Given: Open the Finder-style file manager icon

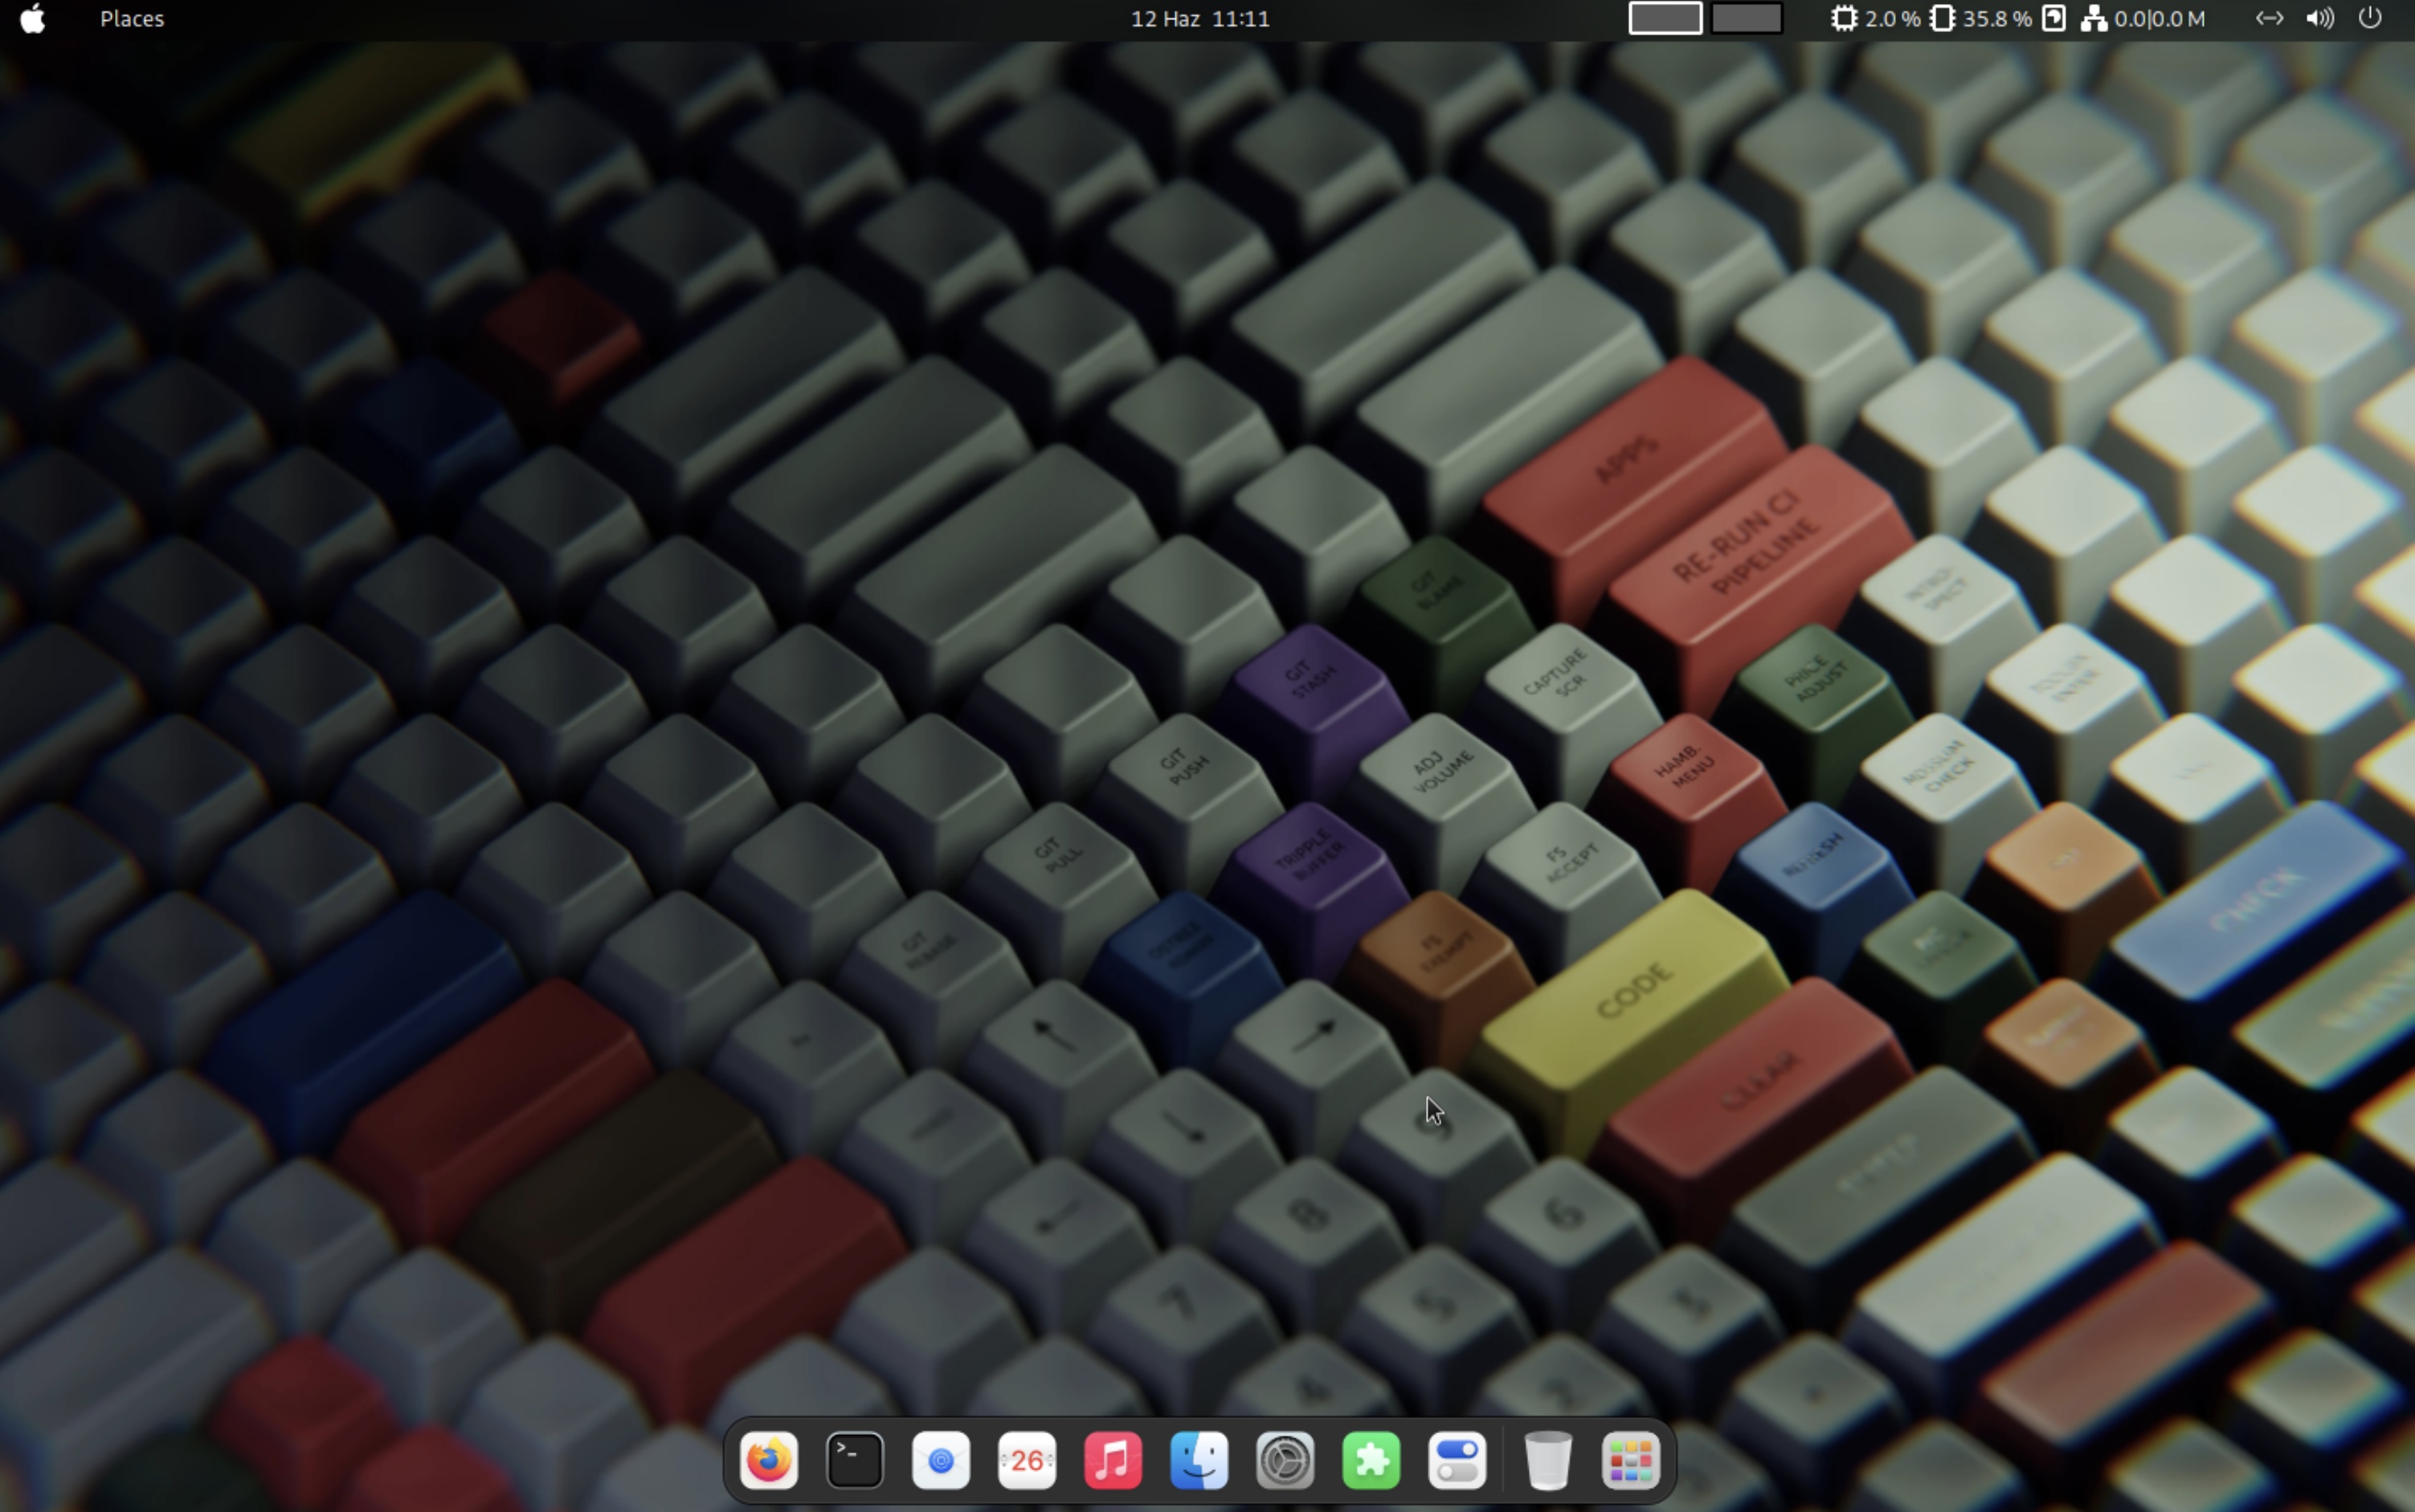Looking at the screenshot, I should click(1199, 1461).
